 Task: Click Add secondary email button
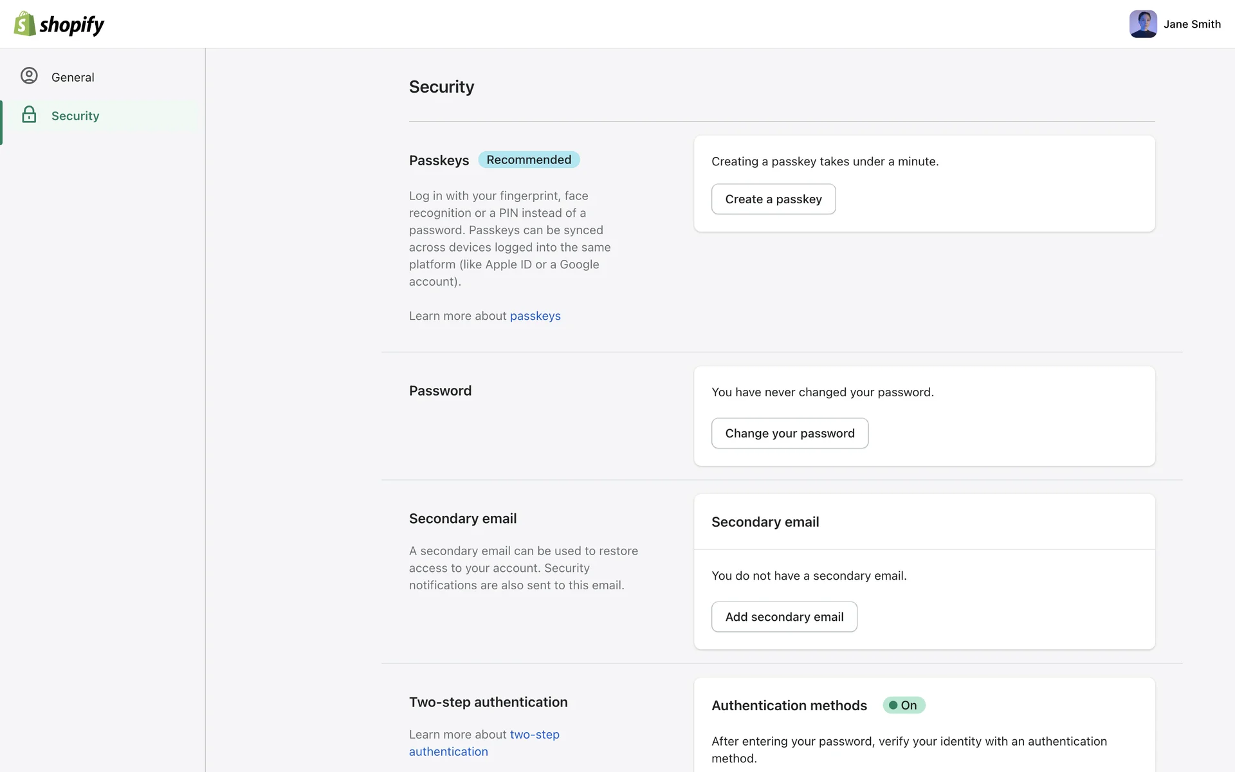(x=783, y=617)
